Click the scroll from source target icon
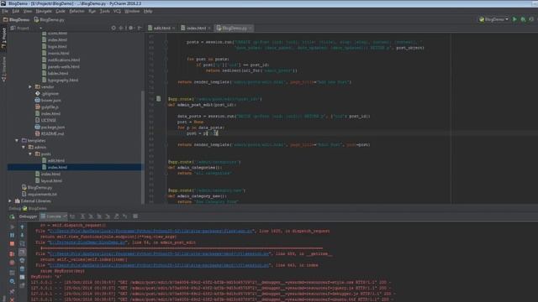Viewport: 538px width, 302px height. point(113,28)
